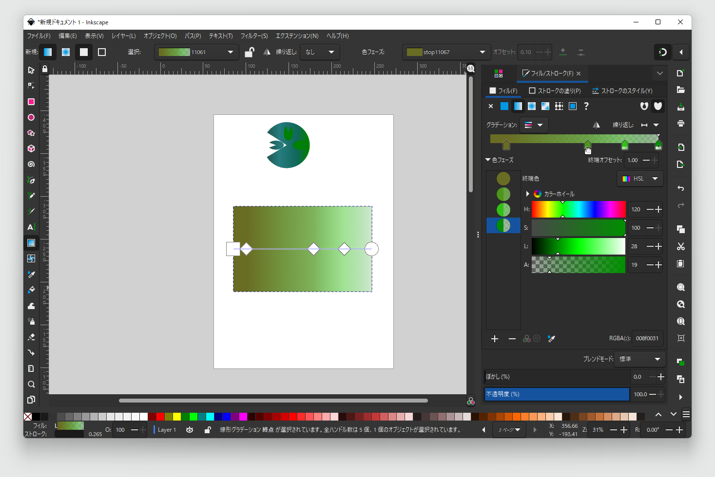Click the add color stop plus button

coord(495,339)
